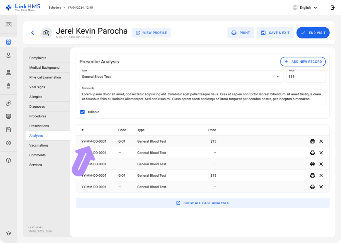Open the settings gear in sidebar
Viewport: 341px width, 243px height.
tap(8, 143)
